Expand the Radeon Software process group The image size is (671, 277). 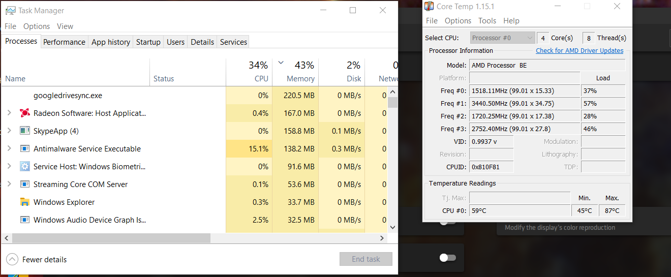(9, 113)
